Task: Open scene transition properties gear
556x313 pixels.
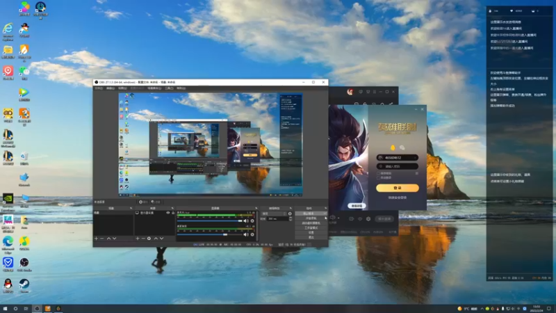Action: pos(290,214)
